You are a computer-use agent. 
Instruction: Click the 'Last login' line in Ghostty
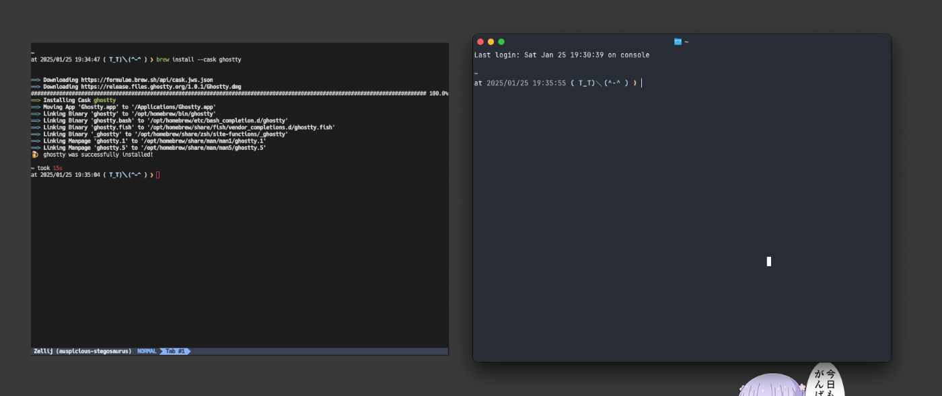[x=562, y=55]
